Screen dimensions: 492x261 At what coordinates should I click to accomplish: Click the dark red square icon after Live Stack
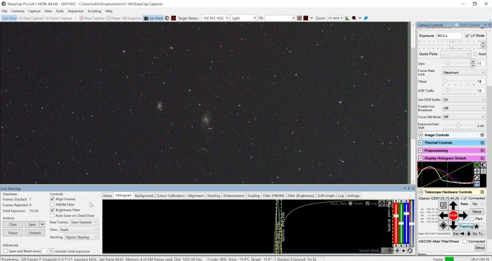[173, 18]
